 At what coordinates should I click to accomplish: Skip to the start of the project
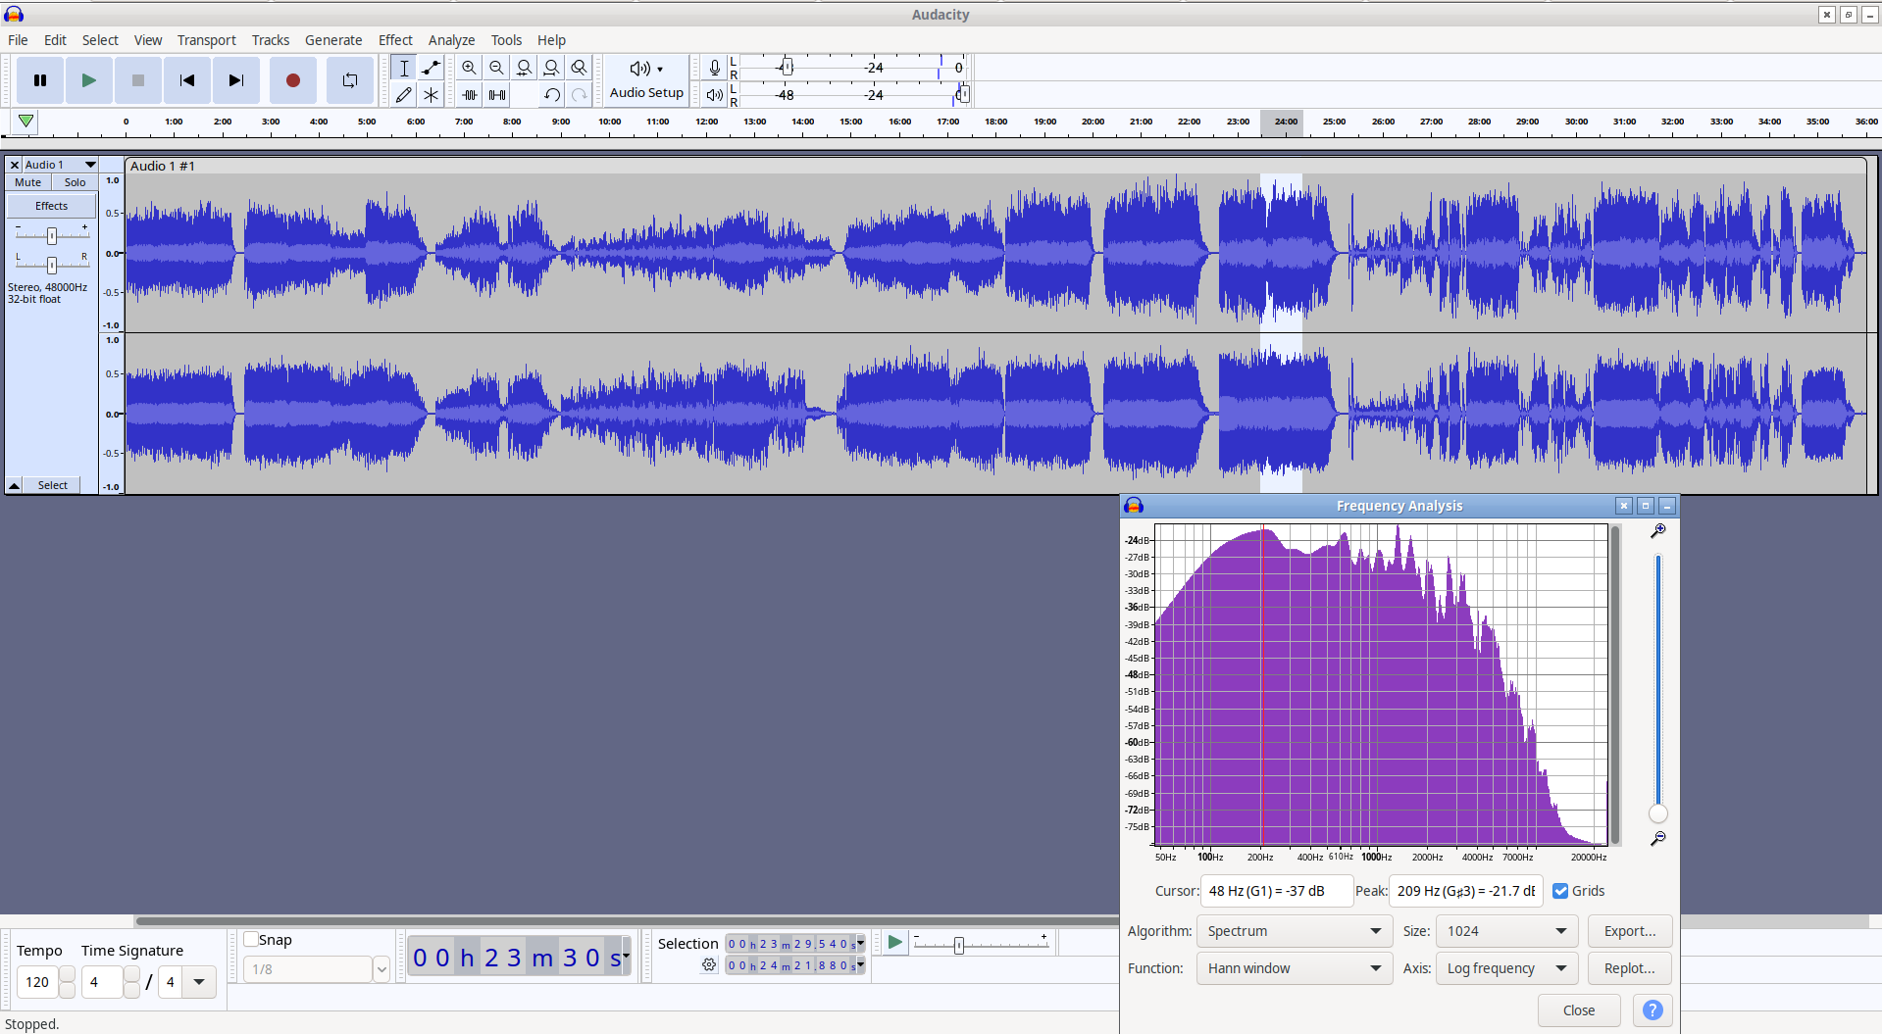[187, 80]
